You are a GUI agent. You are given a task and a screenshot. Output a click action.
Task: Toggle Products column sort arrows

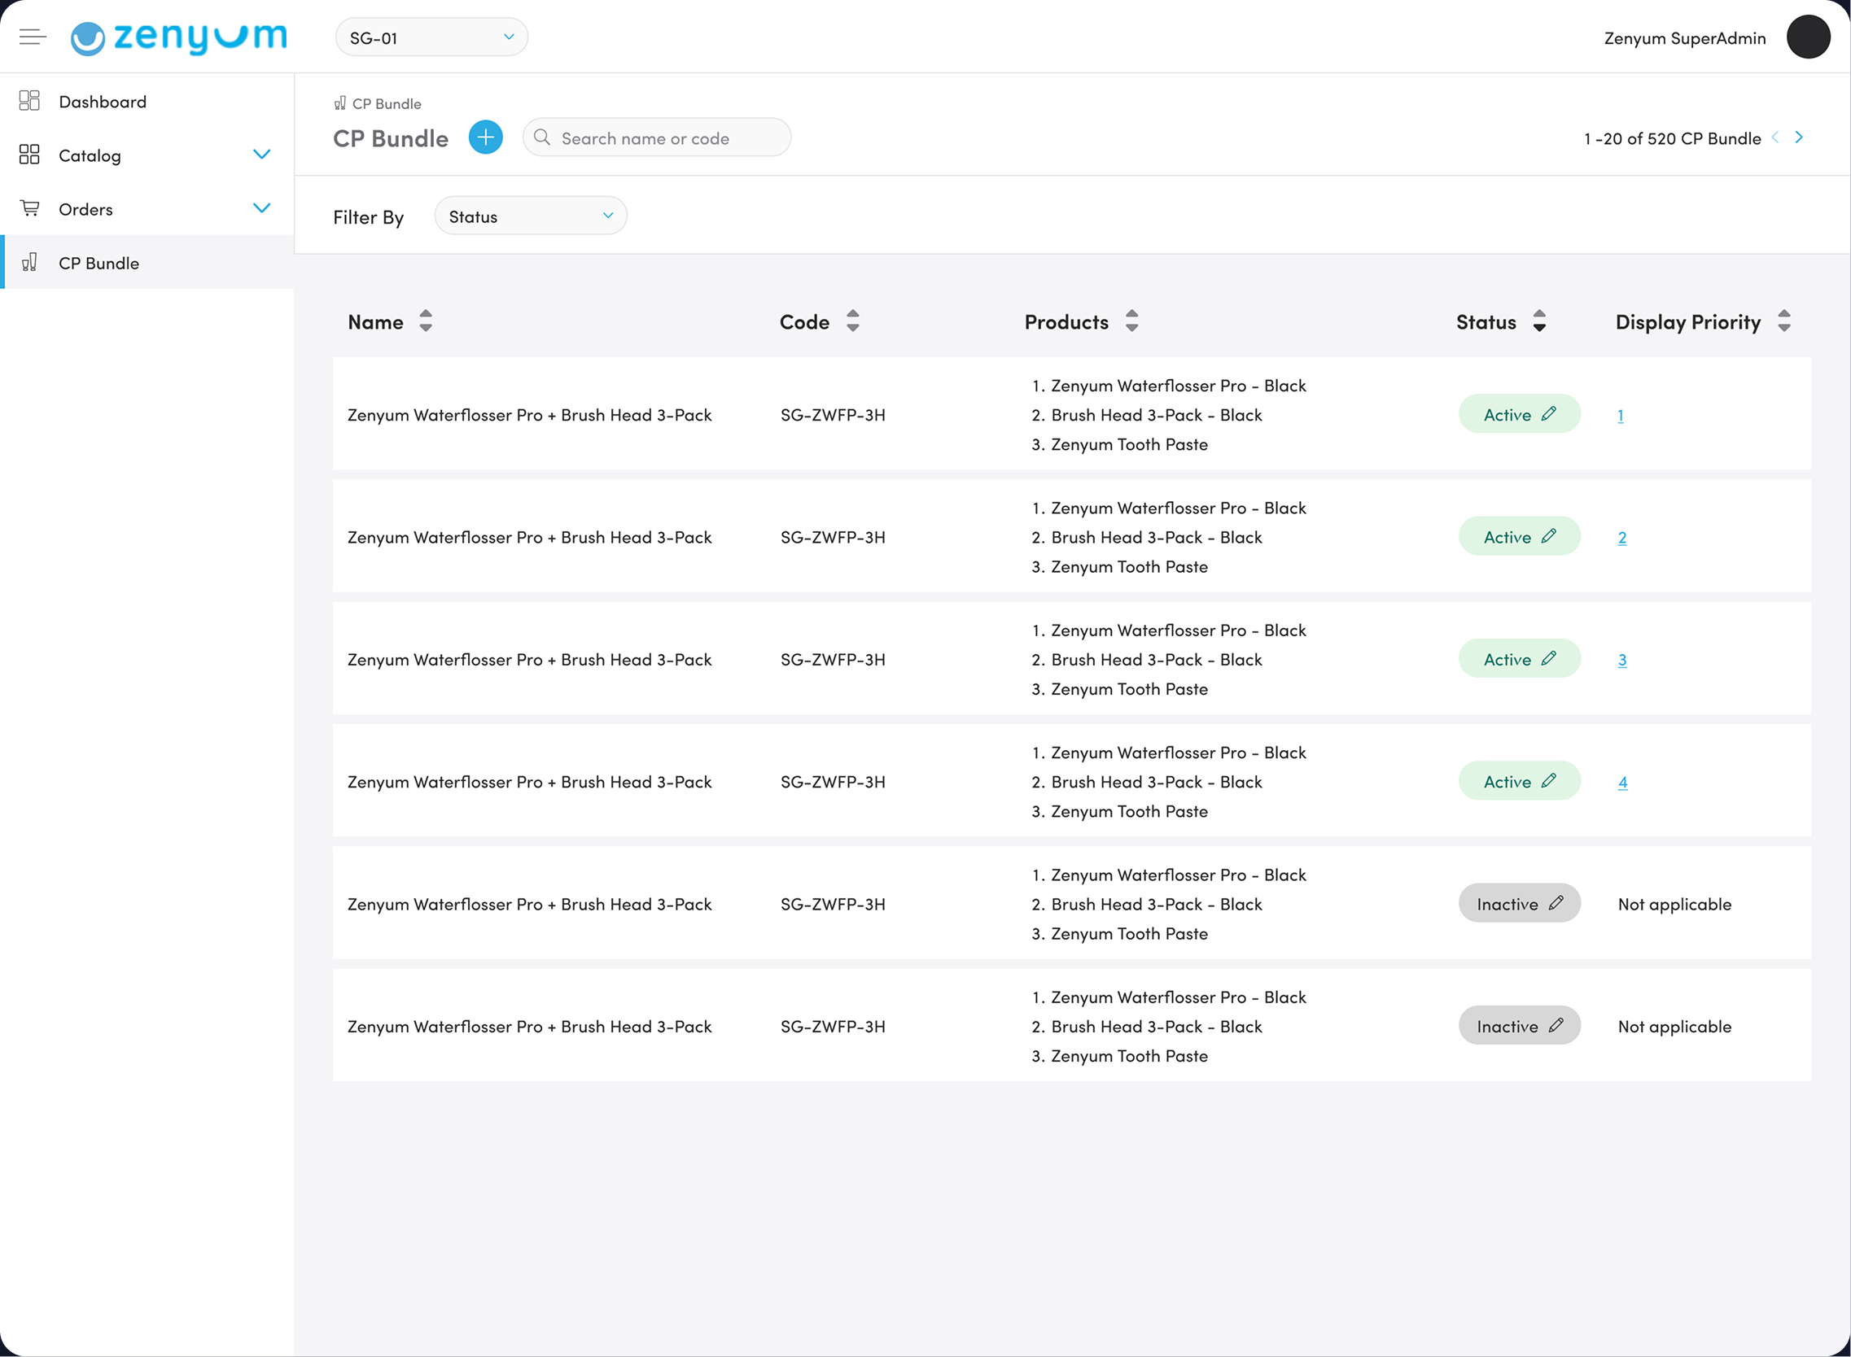pyautogui.click(x=1131, y=321)
